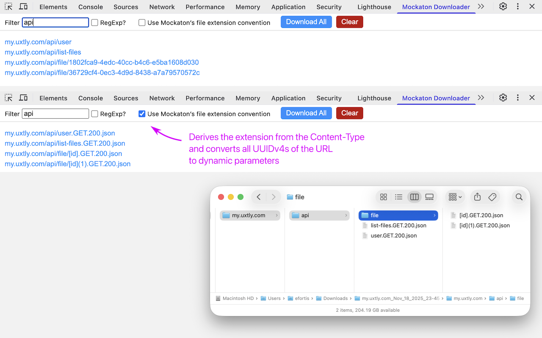
Task: Open the three-dot customize DevTools menu
Action: pyautogui.click(x=517, y=6)
